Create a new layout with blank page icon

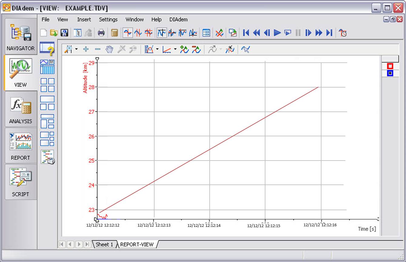(44, 33)
